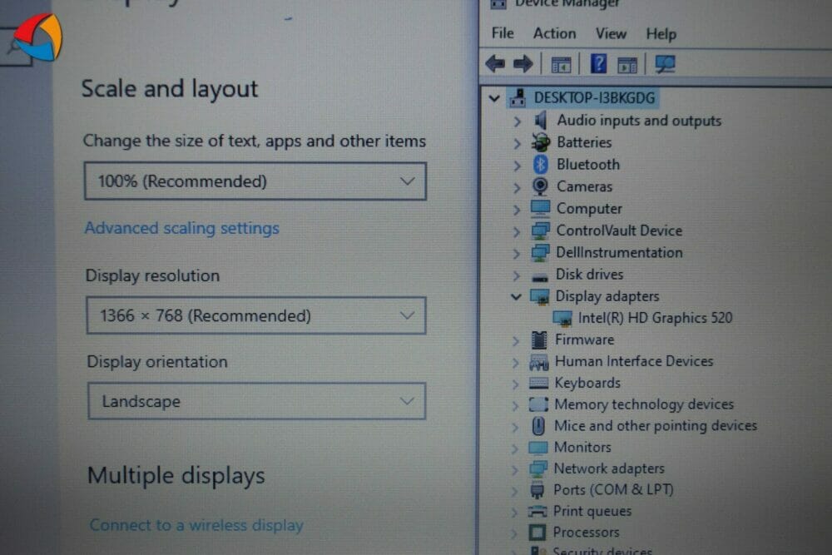
Task: Collapse the DESKTOP-I3BKGDG root node
Action: (x=494, y=98)
